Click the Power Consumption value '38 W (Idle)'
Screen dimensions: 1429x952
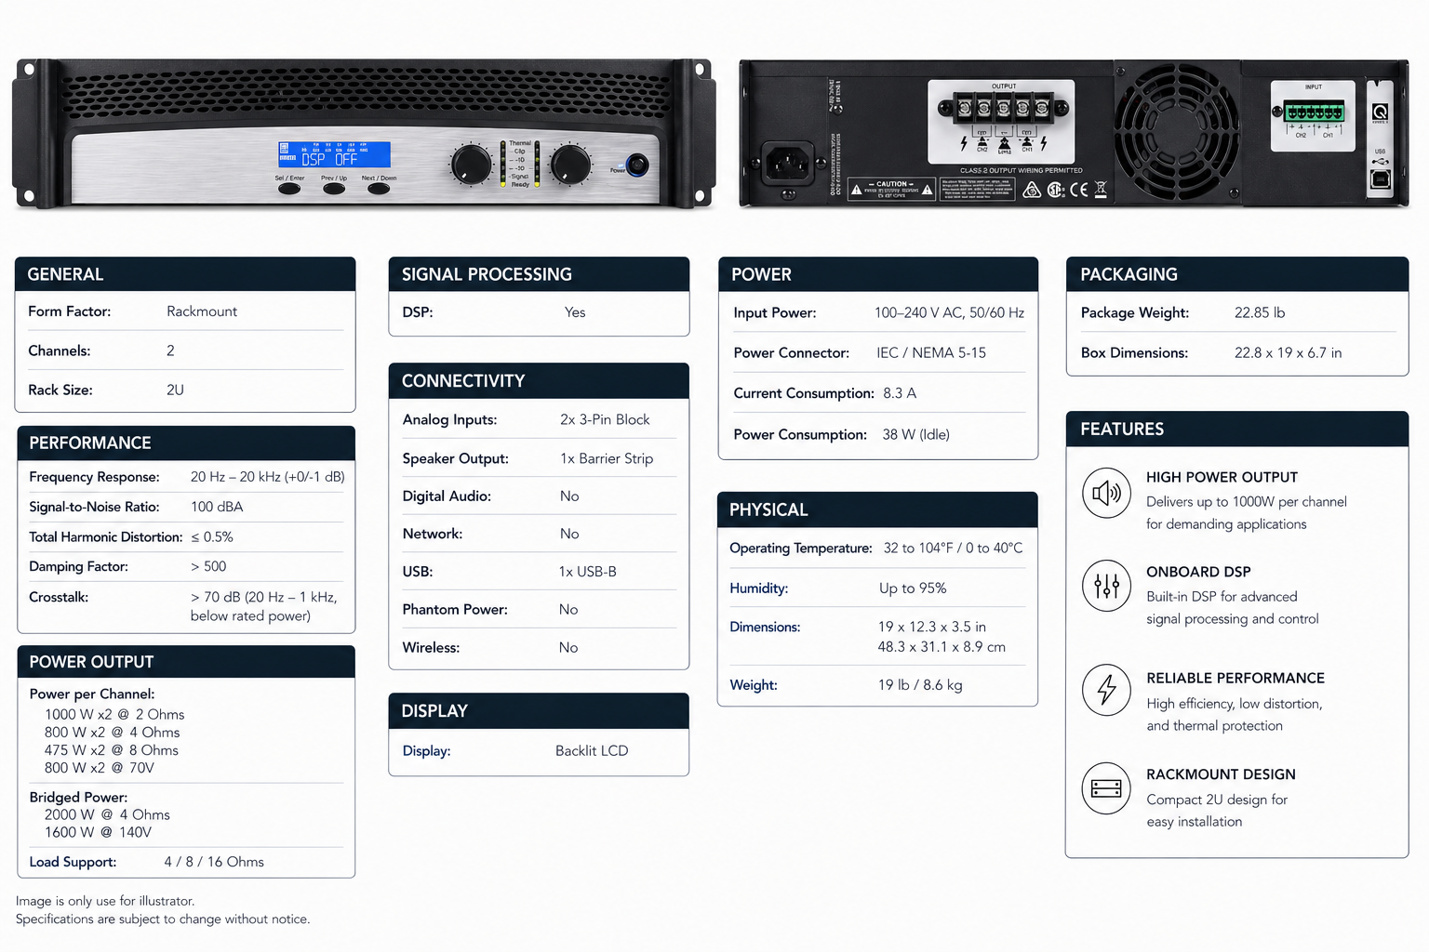[x=916, y=434]
